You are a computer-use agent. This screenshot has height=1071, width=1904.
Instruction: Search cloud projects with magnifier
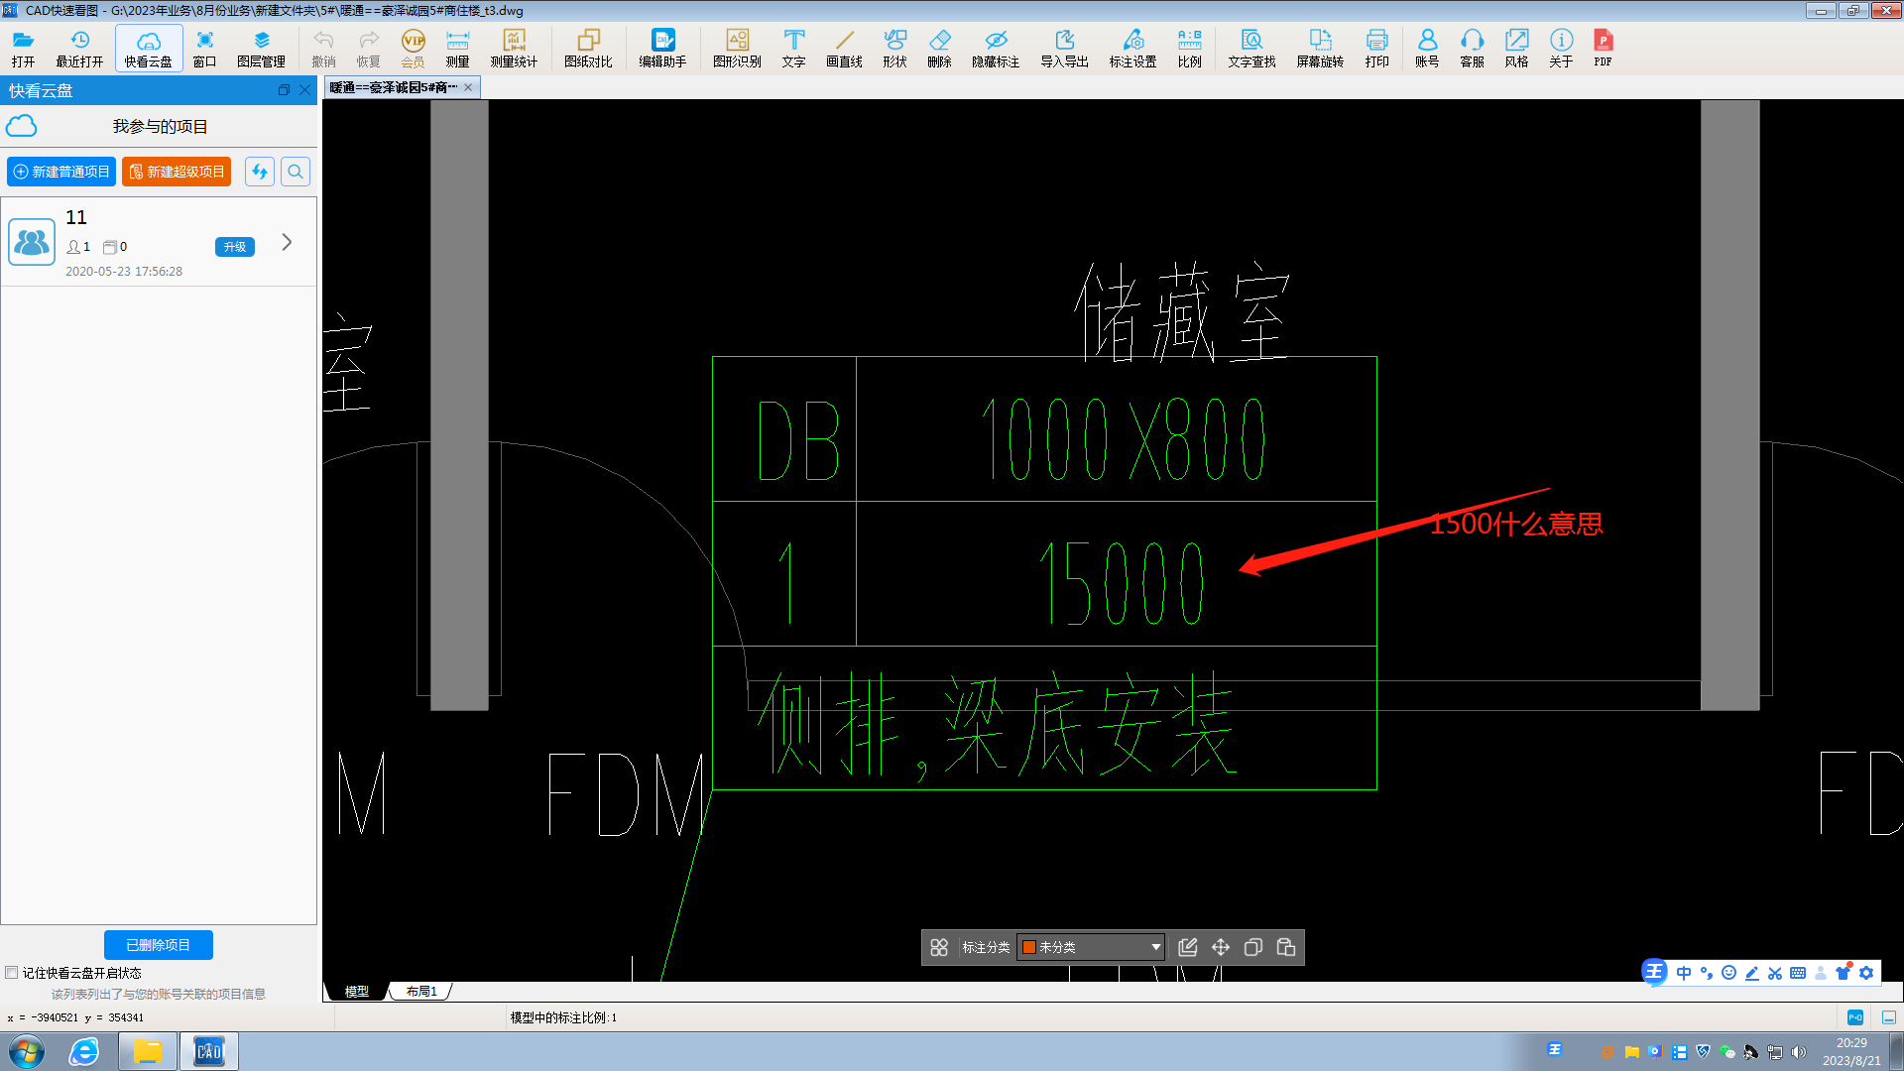(296, 172)
